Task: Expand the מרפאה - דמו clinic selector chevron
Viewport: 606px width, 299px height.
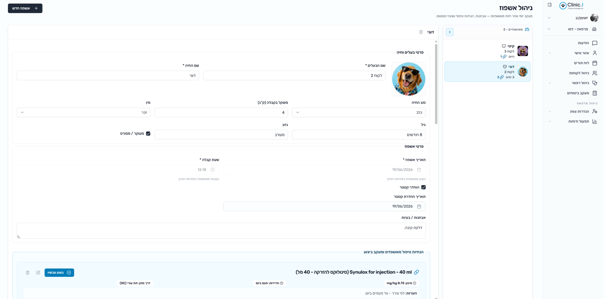Action: point(549,29)
